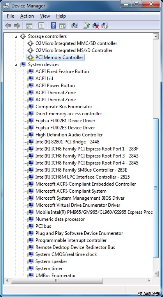Click the vertical scrollbar up arrow

coord(156,36)
